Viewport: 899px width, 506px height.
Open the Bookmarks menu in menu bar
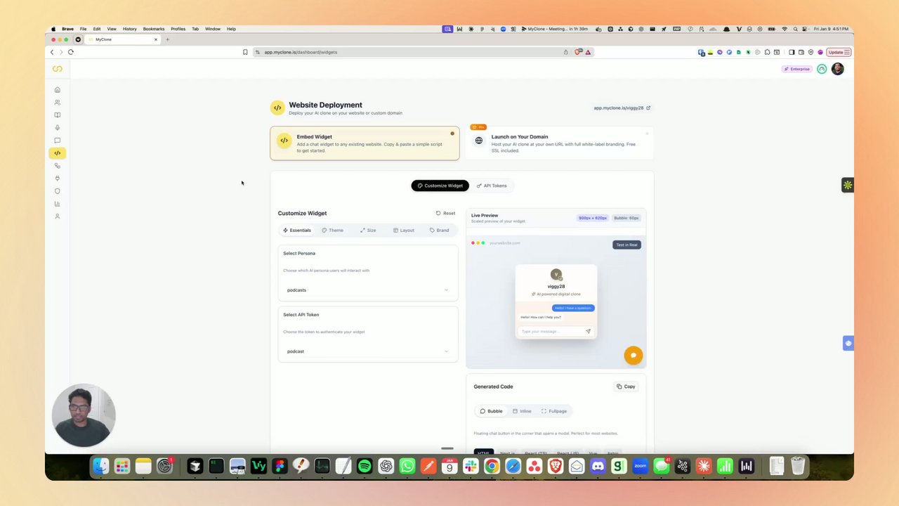point(154,29)
